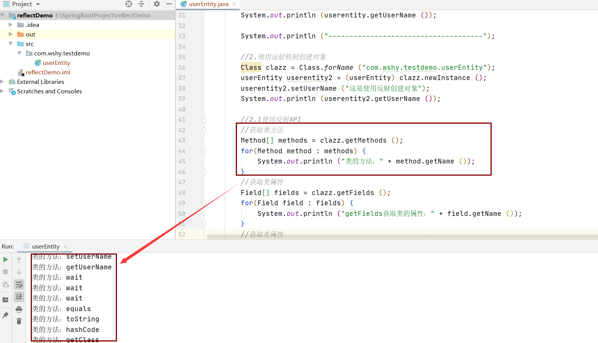Hide the Project tool window

point(169,4)
